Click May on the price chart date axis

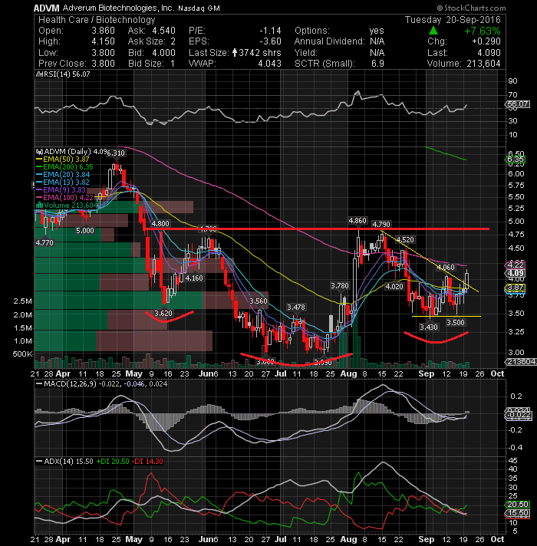point(133,373)
